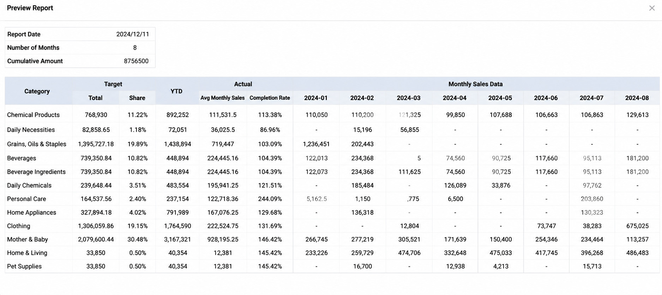This screenshot has width=662, height=295.
Task: Select the Personal Care row label
Action: coord(26,199)
